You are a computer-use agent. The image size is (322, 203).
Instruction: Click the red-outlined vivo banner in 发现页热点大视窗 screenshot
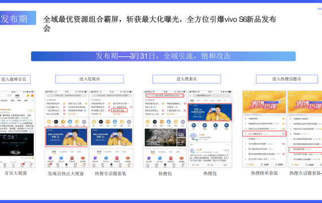click(x=66, y=137)
